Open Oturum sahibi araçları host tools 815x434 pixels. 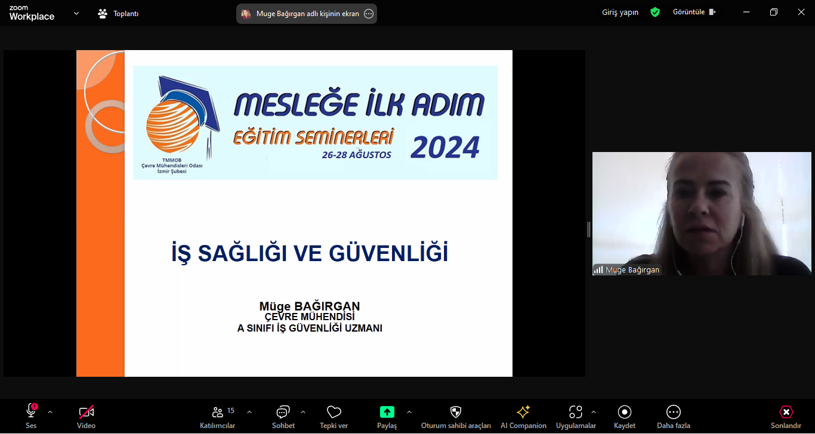tap(456, 413)
